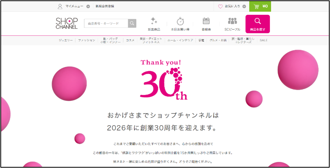This screenshot has width=330, height=168.
Task: Expand the マイメニュー dropdown arrow
Action: pyautogui.click(x=88, y=7)
